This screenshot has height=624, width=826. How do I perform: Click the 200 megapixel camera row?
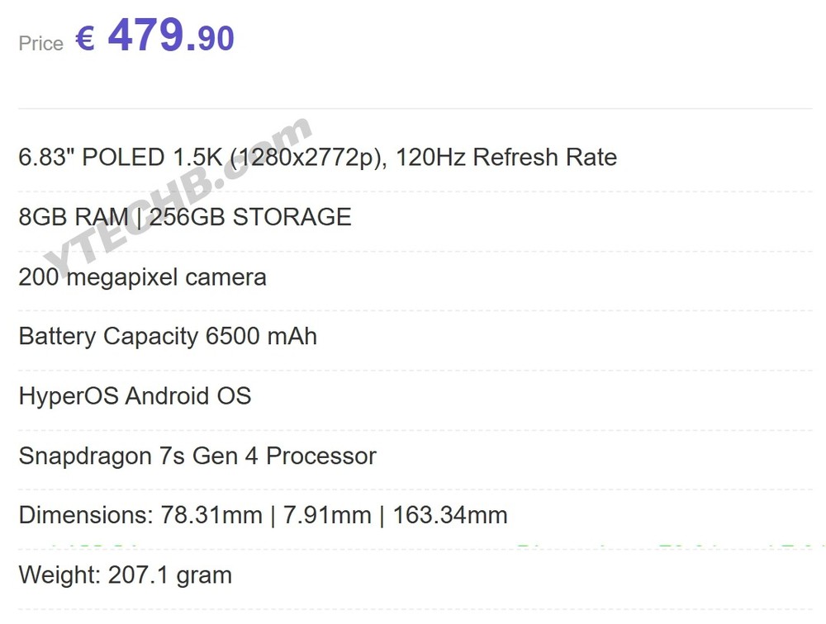[x=142, y=277]
